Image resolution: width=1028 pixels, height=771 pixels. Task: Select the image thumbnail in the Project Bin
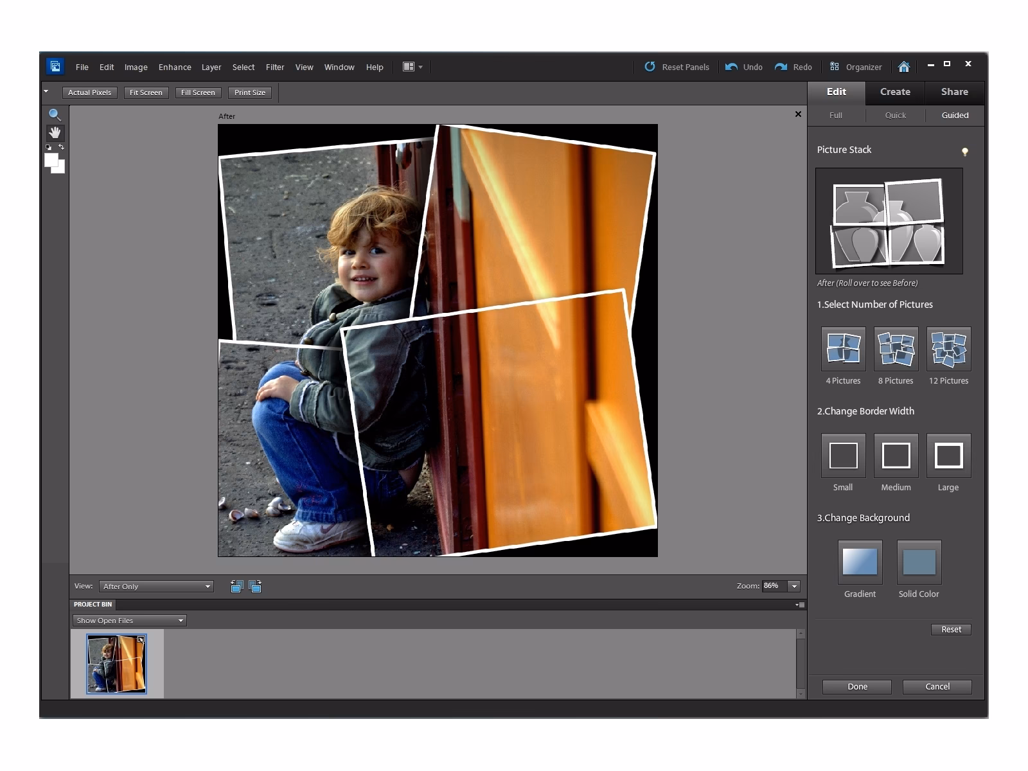[x=116, y=663]
